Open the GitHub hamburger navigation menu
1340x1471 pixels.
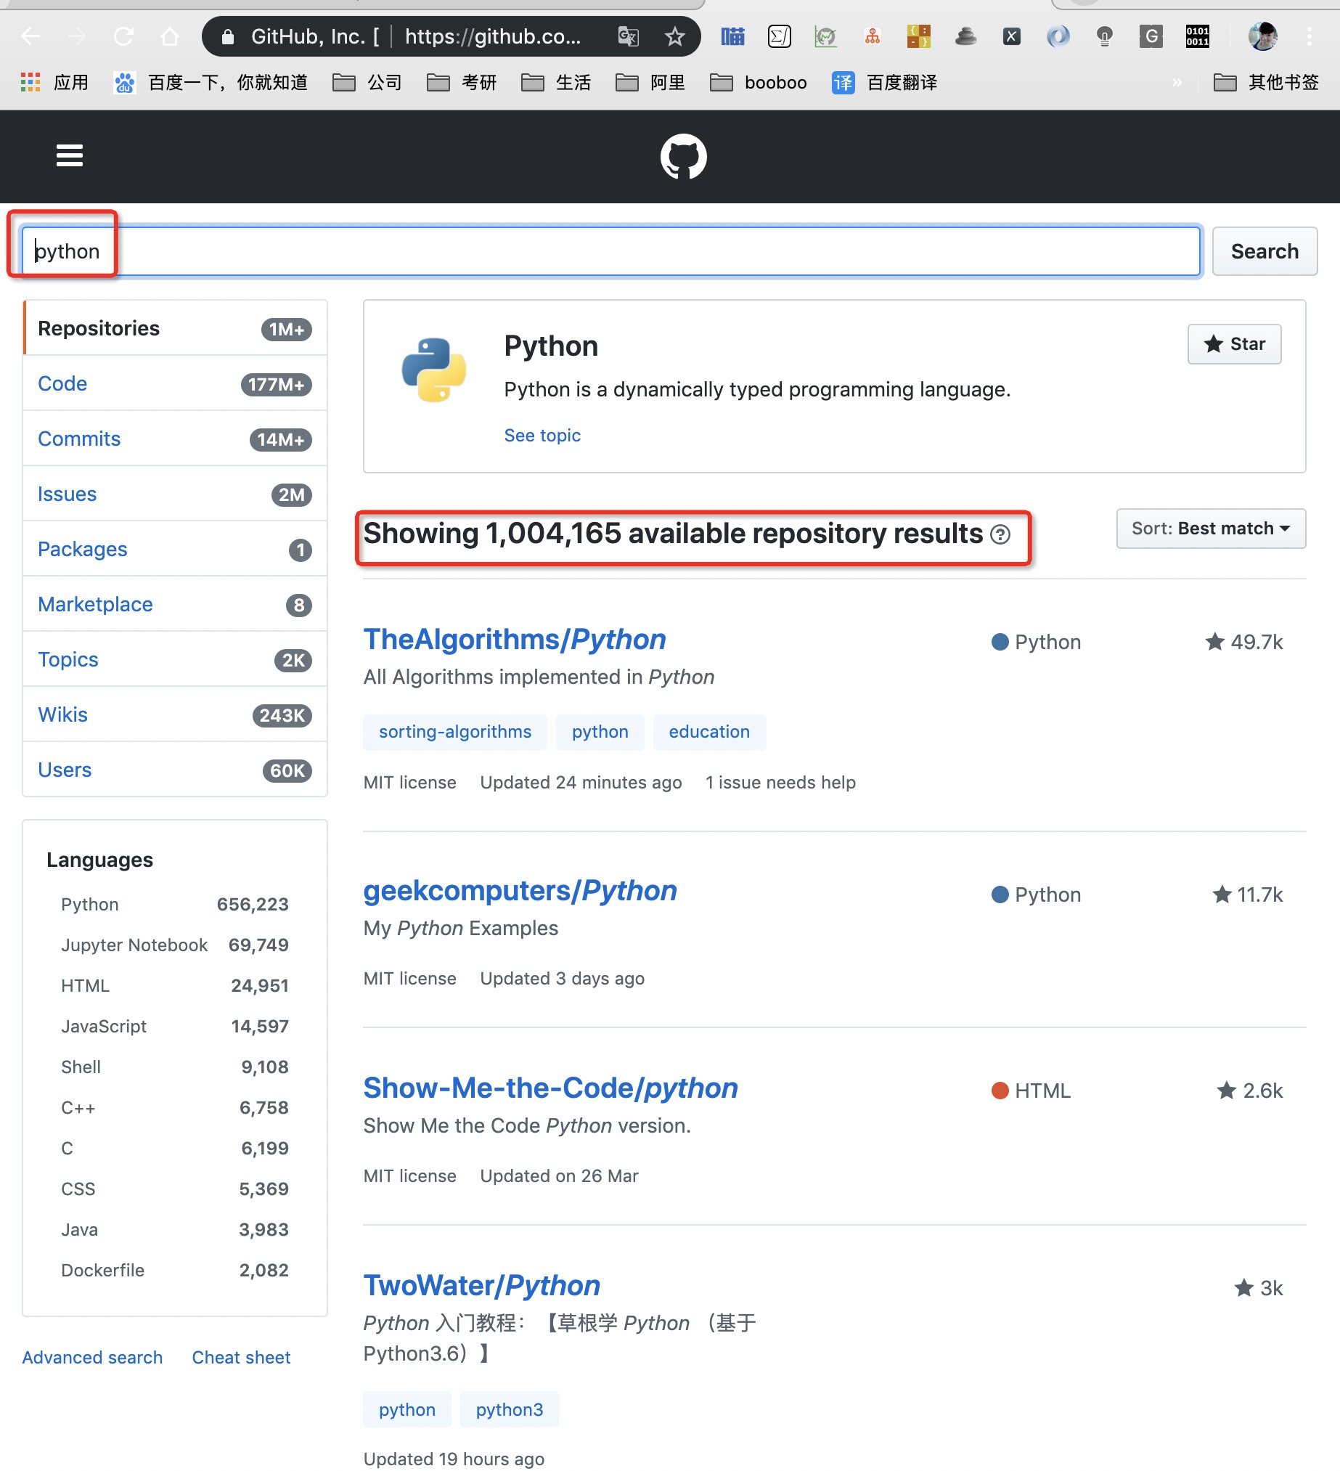coord(69,155)
